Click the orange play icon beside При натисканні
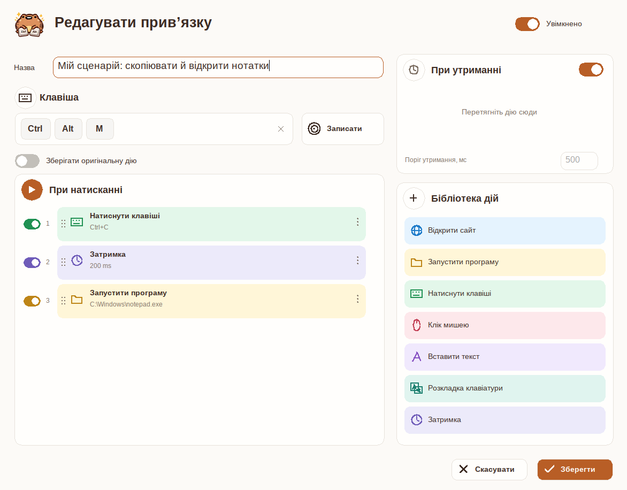Image resolution: width=627 pixels, height=490 pixels. pyautogui.click(x=32, y=190)
